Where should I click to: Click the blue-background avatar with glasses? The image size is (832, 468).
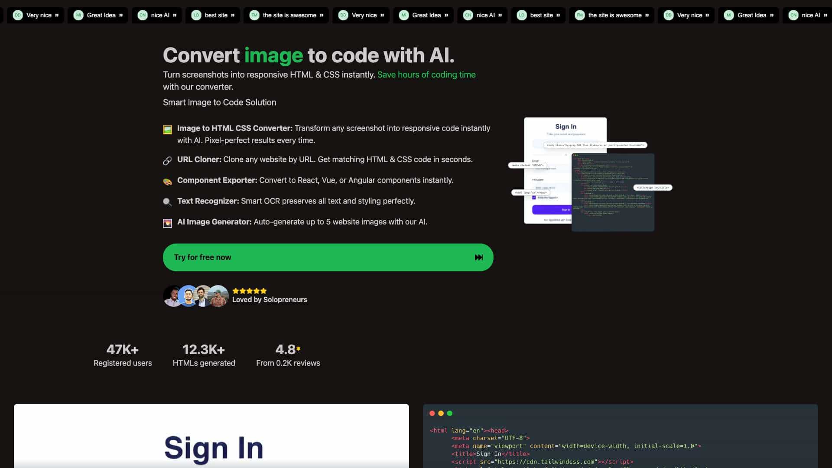click(188, 296)
